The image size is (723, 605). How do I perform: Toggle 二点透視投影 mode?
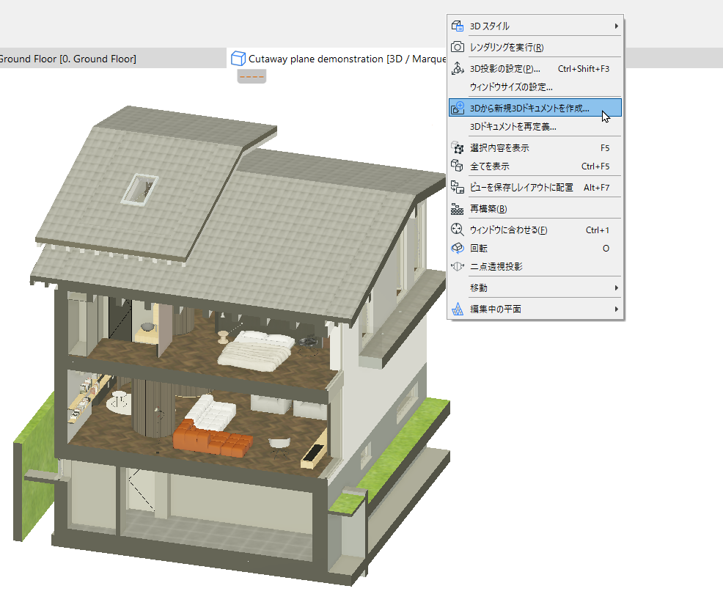(x=535, y=266)
